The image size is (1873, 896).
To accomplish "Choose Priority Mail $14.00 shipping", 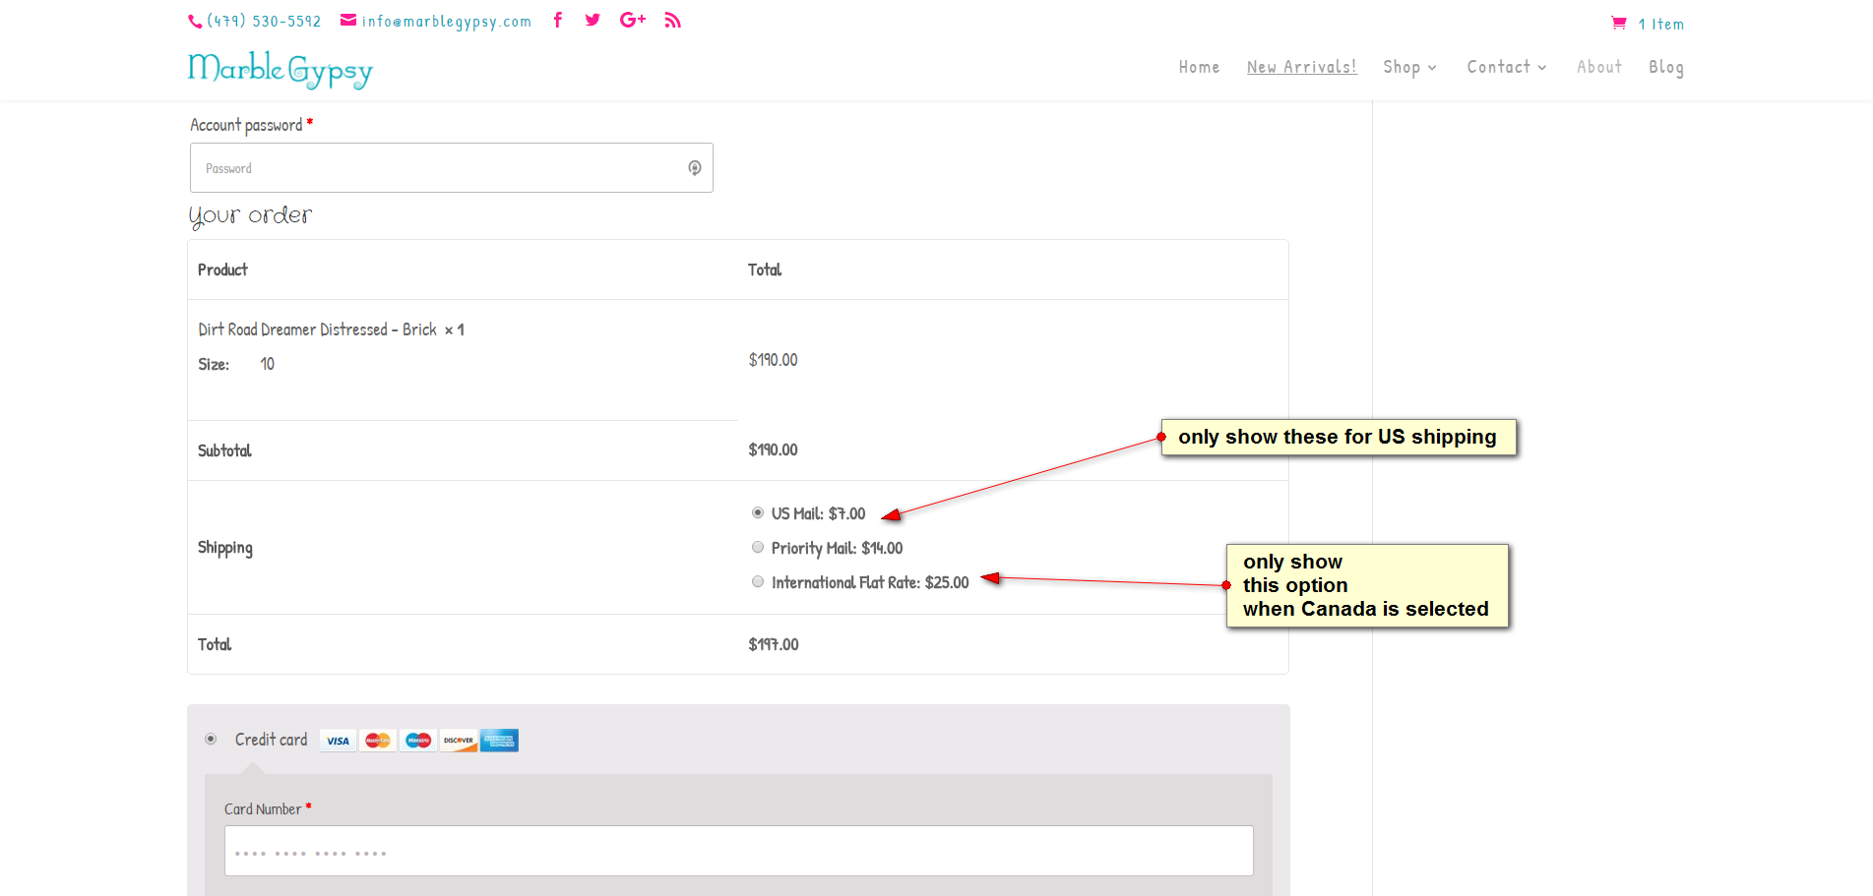I will point(758,547).
